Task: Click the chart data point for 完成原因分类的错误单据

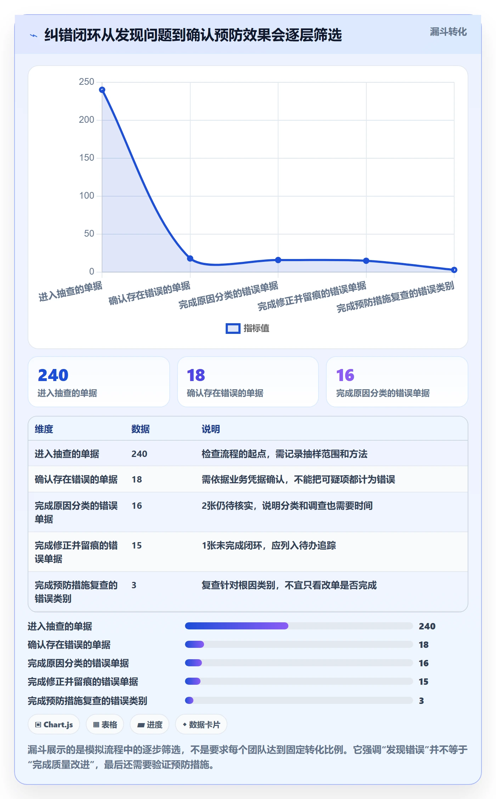Action: (x=278, y=260)
